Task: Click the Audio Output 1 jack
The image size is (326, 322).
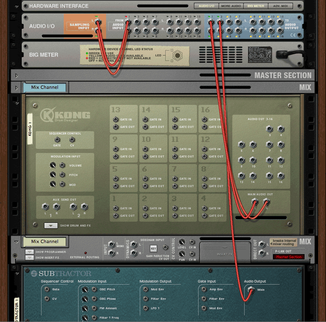Action: (210, 22)
